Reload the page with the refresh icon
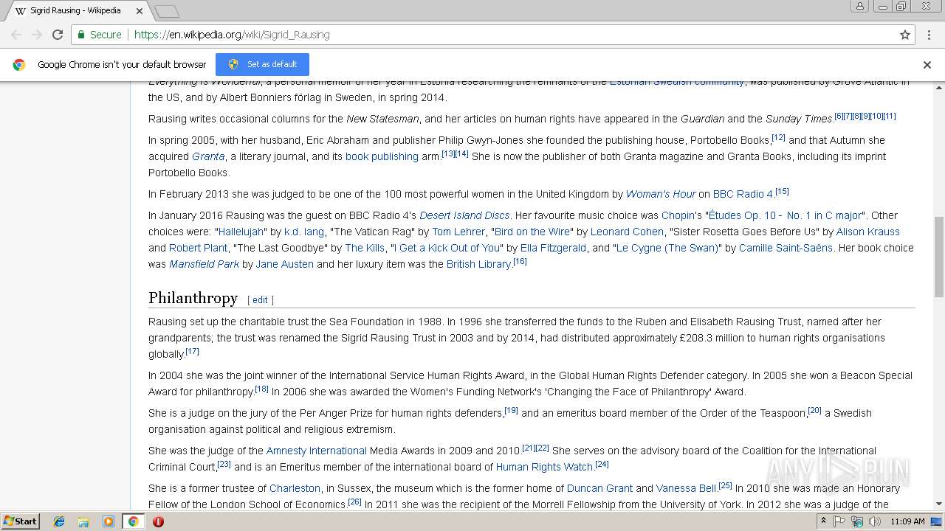This screenshot has width=945, height=531. click(58, 35)
